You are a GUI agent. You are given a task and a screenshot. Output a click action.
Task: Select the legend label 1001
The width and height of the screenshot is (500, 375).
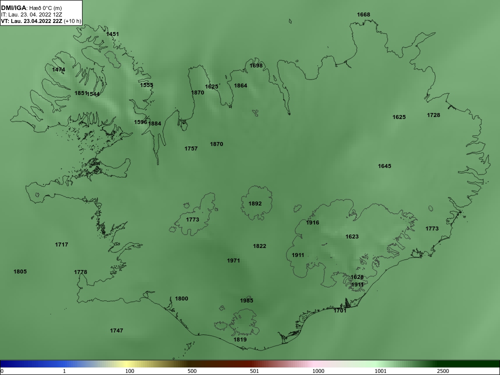pyautogui.click(x=380, y=371)
